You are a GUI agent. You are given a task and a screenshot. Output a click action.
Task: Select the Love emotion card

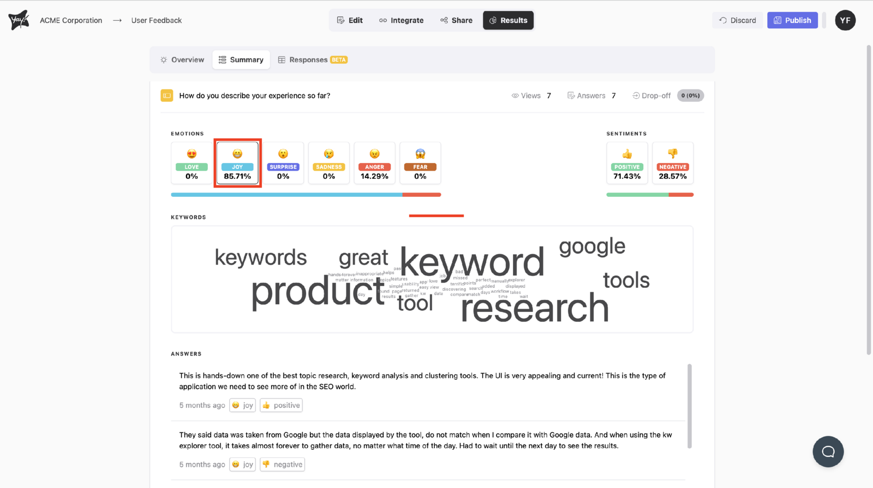(x=192, y=163)
